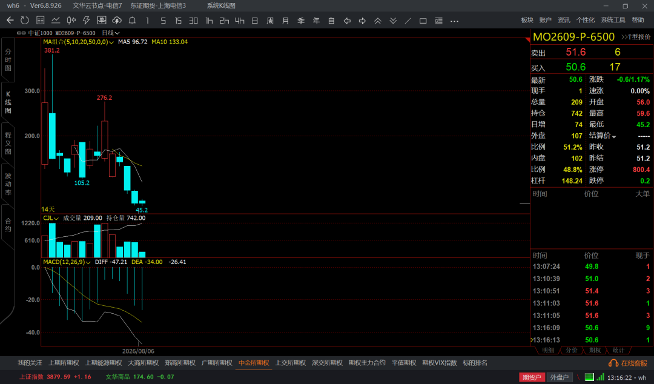Viewport: 654px width, 384px height.
Task: Toggle the 期货户 account button
Action: (532, 377)
